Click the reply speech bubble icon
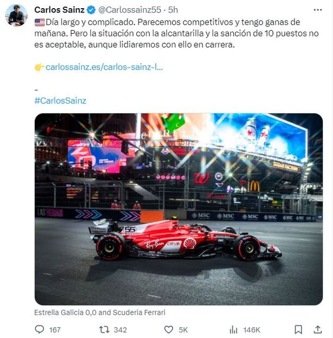333x338 pixels. click(x=39, y=329)
